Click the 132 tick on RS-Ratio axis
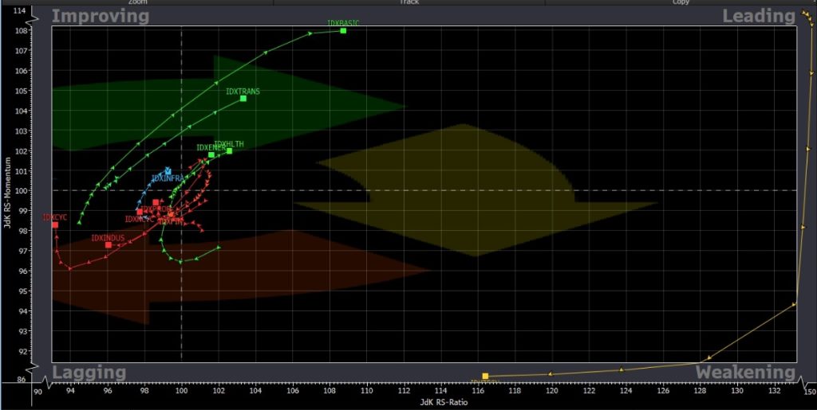The width and height of the screenshot is (817, 410). [x=775, y=392]
